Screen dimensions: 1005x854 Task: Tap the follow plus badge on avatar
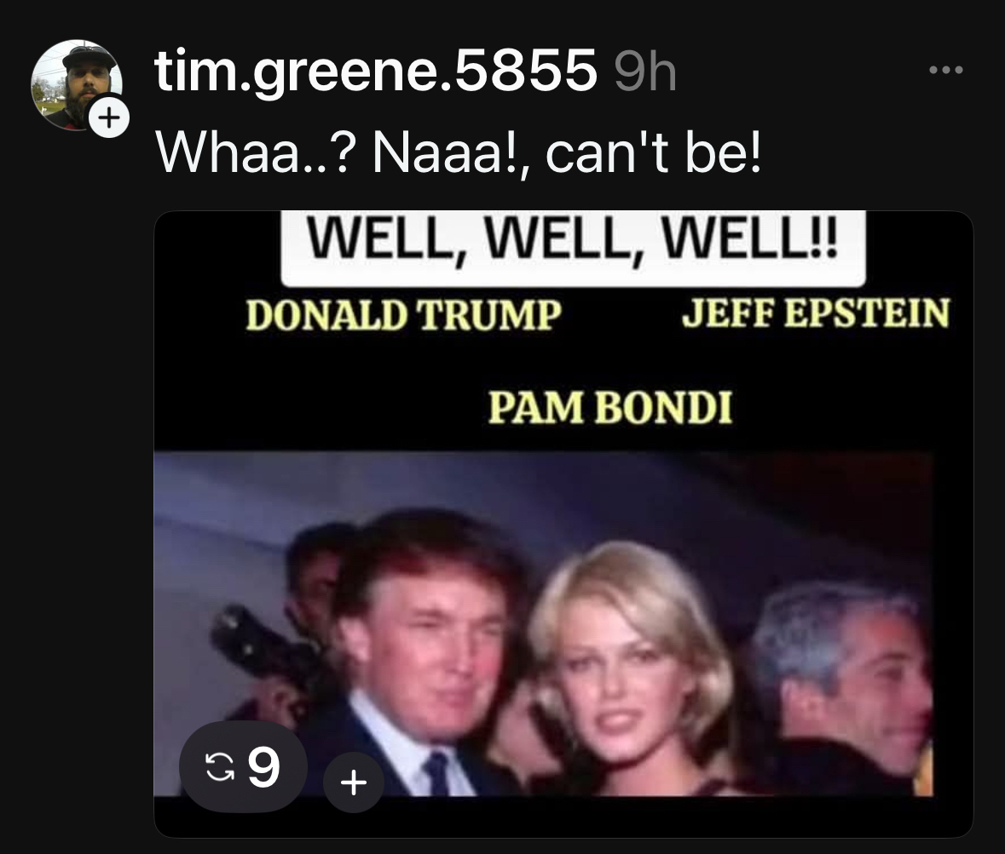(109, 117)
